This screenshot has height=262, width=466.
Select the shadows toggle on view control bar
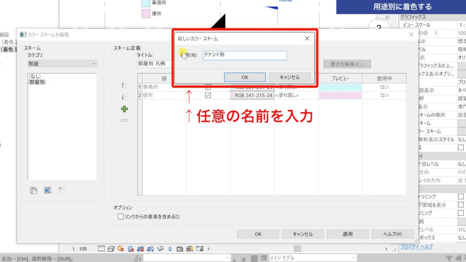(x=120, y=249)
